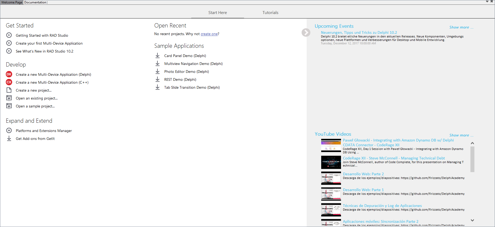Click the download icon next to REST Demo
Viewport: 495px width, 227px height.
(157, 79)
